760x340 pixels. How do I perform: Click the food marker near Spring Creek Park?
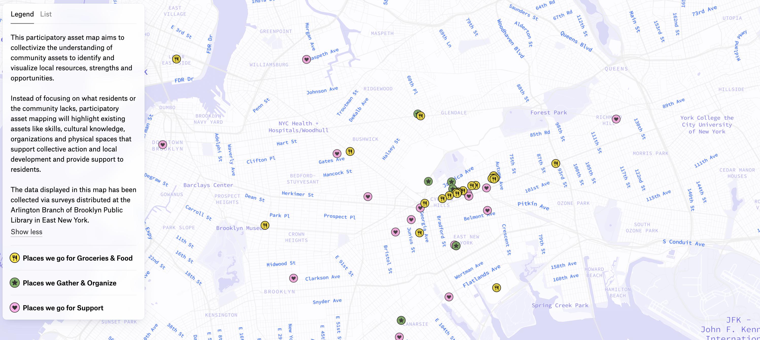[496, 287]
